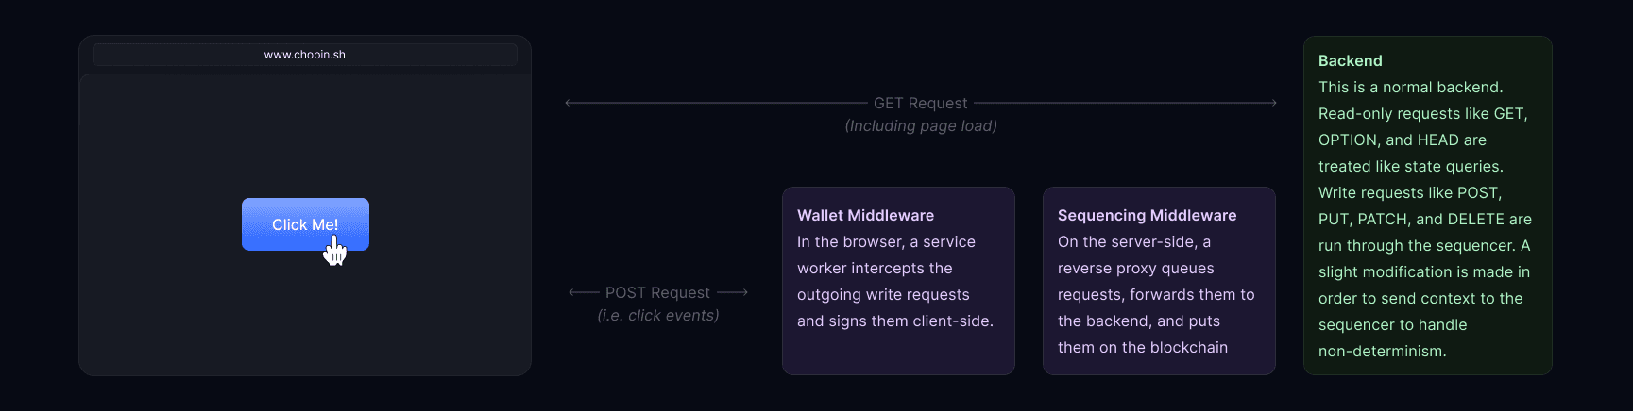Click "This is a normal backend." sentence
Image resolution: width=1633 pixels, height=411 pixels.
[1410, 87]
